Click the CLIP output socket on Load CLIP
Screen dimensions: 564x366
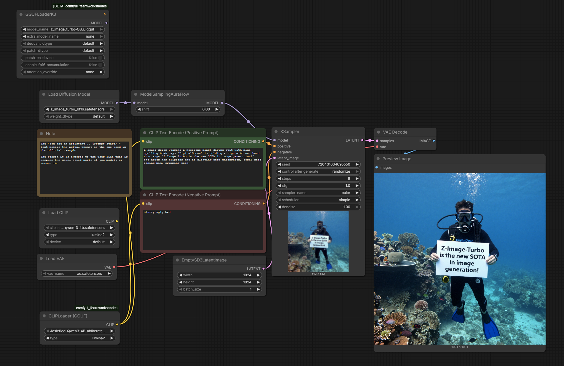click(117, 221)
